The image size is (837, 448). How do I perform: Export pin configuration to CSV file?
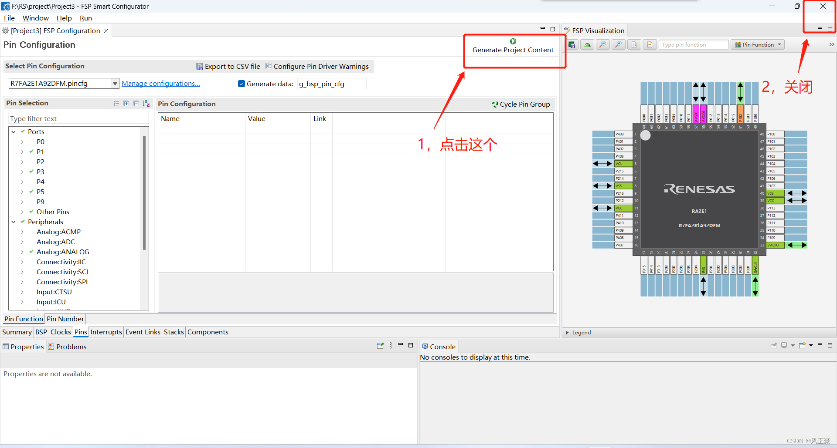(228, 66)
